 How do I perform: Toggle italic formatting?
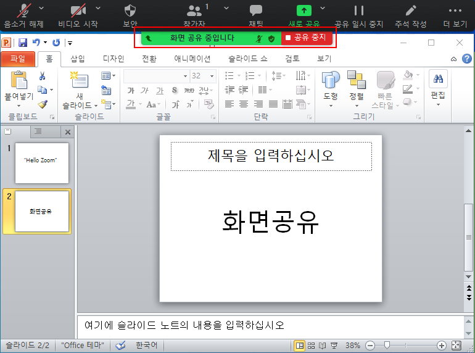[x=144, y=90]
